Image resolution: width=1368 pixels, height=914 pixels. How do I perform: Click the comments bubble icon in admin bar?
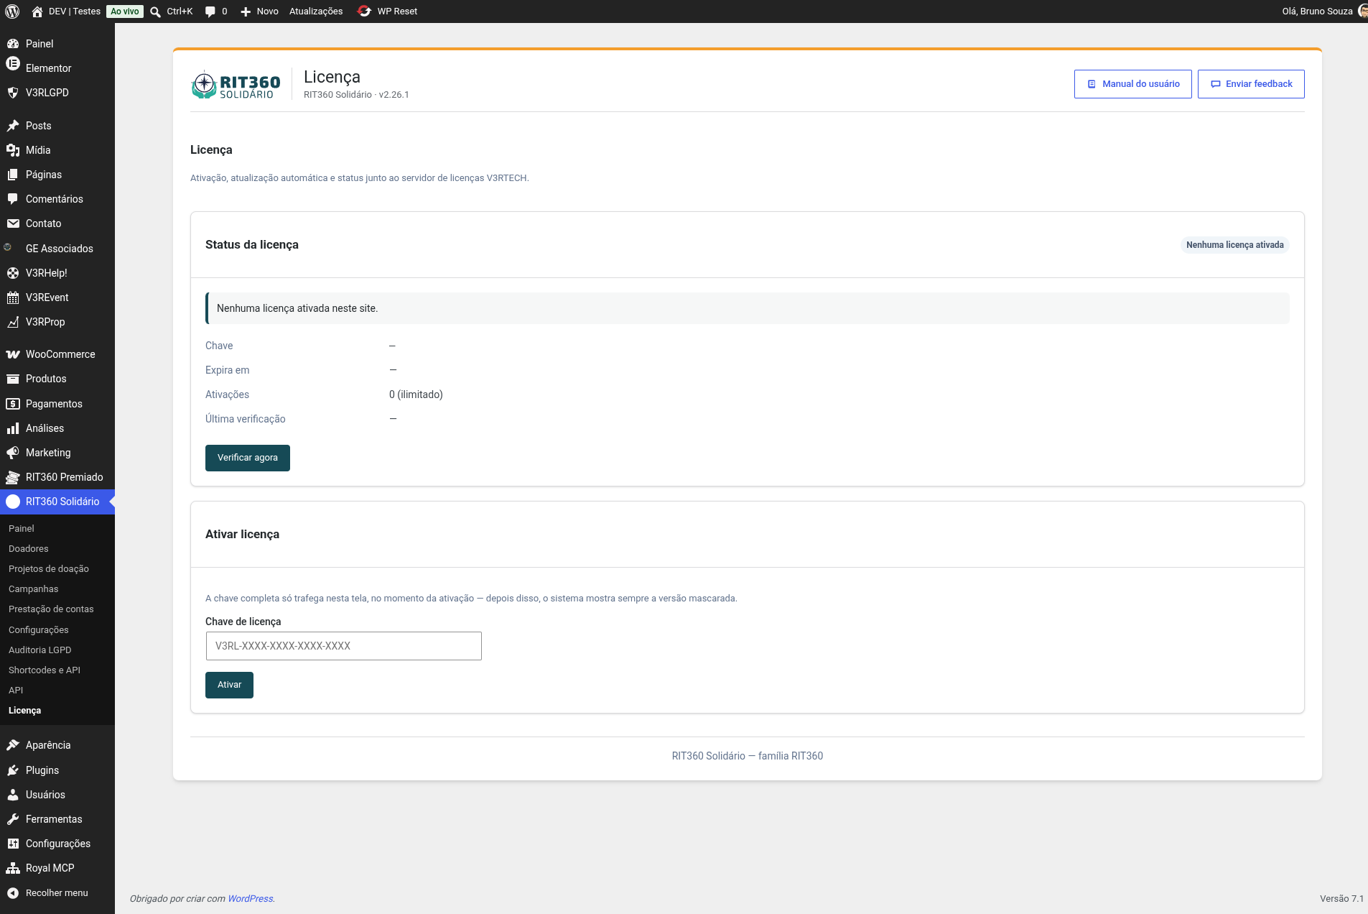click(210, 11)
